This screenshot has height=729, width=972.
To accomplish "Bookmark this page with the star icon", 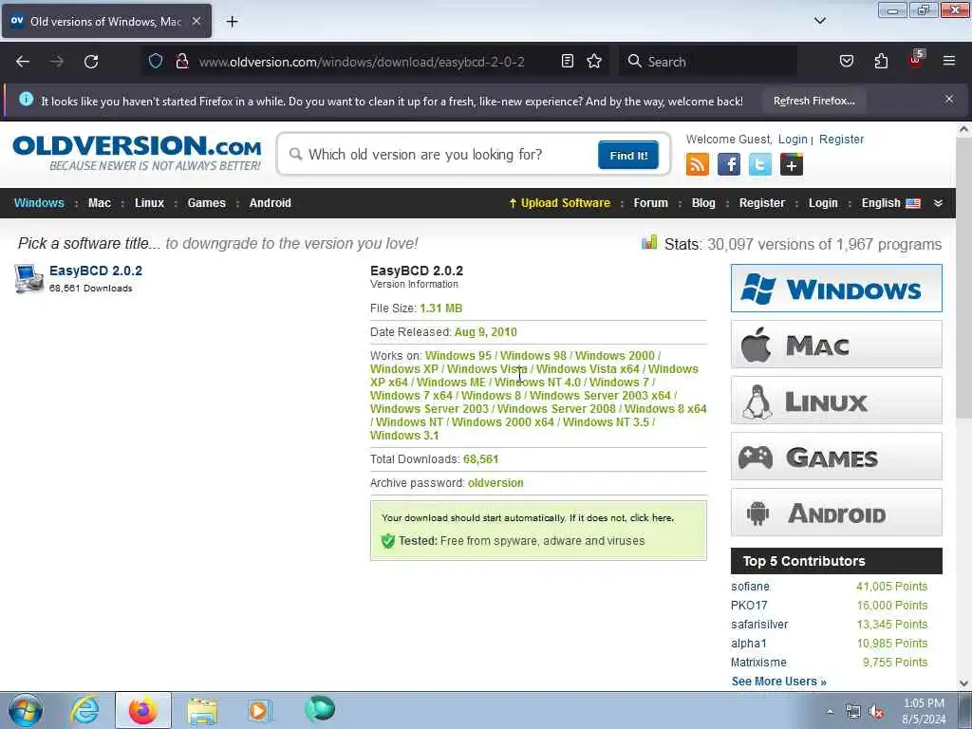I will pos(594,61).
